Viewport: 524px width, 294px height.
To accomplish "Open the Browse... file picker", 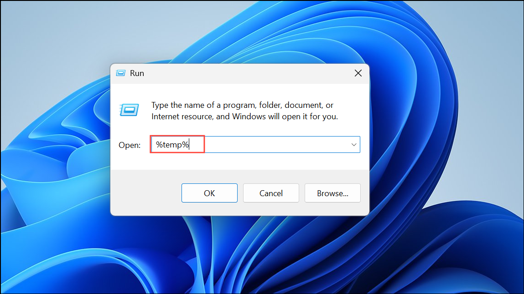I will click(x=332, y=193).
